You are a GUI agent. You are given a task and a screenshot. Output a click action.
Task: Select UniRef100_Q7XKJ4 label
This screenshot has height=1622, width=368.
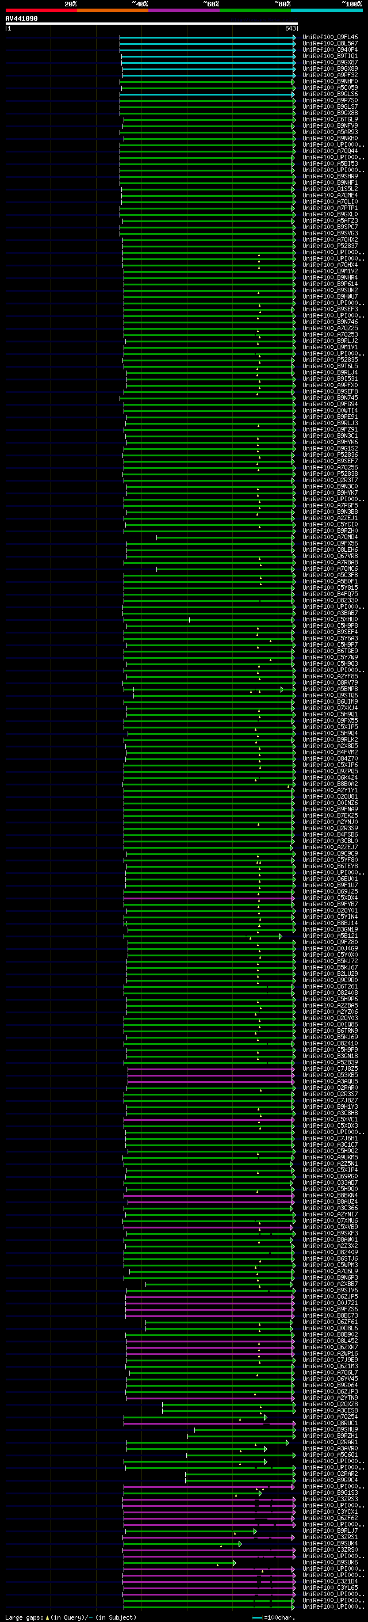330,708
